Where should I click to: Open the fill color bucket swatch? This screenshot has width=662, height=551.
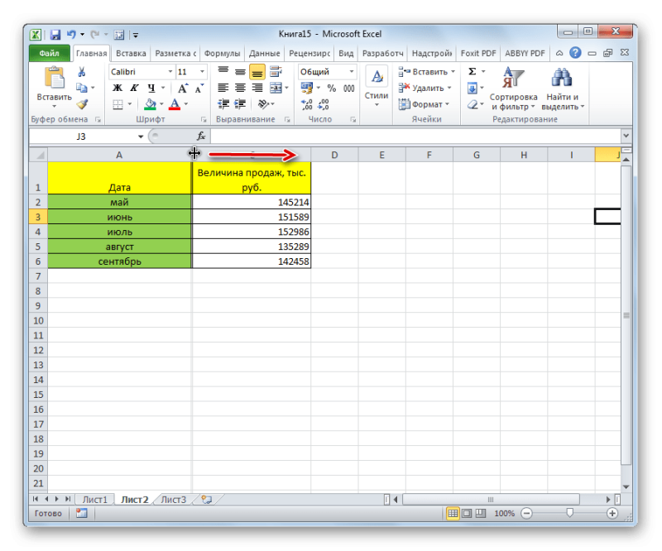point(151,104)
